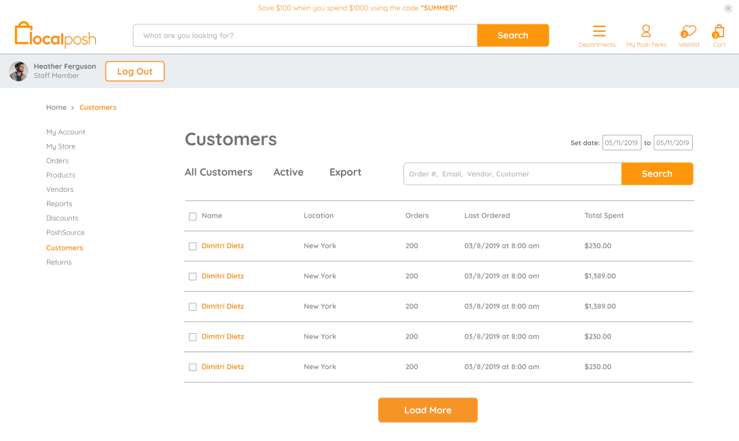Viewport: 739px width, 441px height.
Task: Open the shopping Cart icon
Action: (x=719, y=32)
